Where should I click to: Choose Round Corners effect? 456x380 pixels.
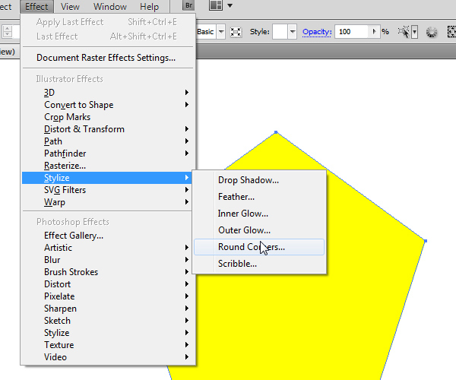pos(259,247)
